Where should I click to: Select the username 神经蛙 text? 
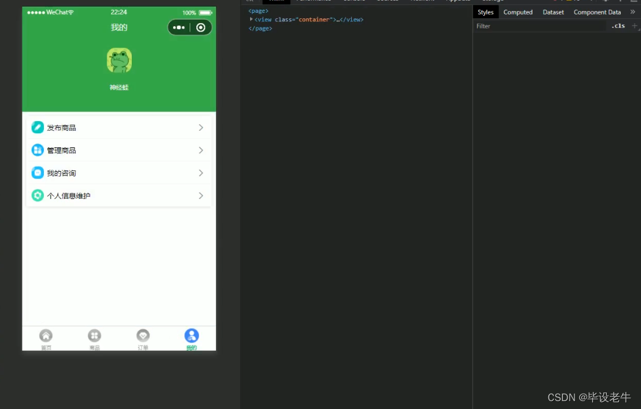click(x=119, y=87)
